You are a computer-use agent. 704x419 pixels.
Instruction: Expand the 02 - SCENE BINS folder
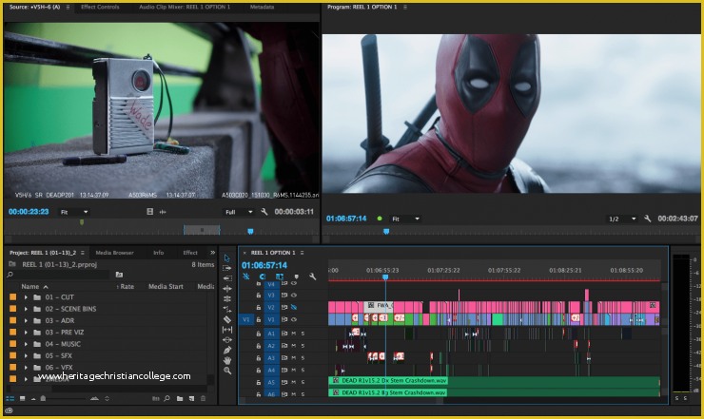point(26,309)
